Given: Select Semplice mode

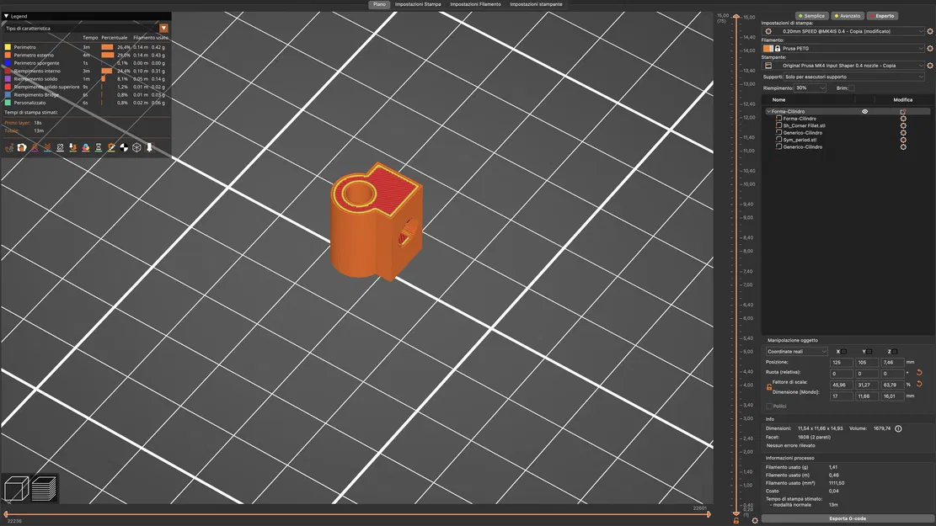Looking at the screenshot, I should point(811,16).
